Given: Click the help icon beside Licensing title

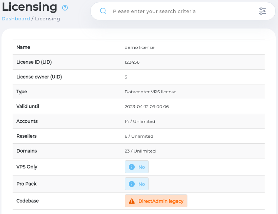Looking at the screenshot, I should (x=65, y=8).
